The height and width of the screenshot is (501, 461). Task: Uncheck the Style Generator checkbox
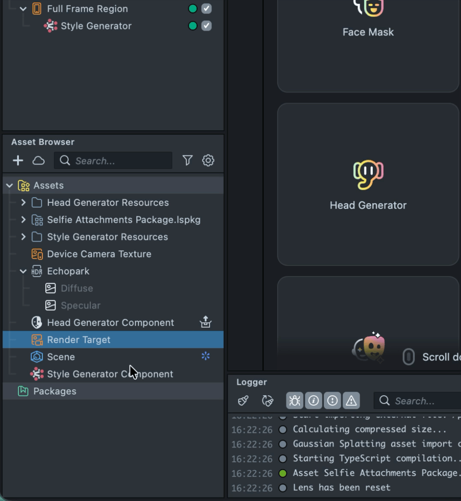pyautogui.click(x=207, y=26)
